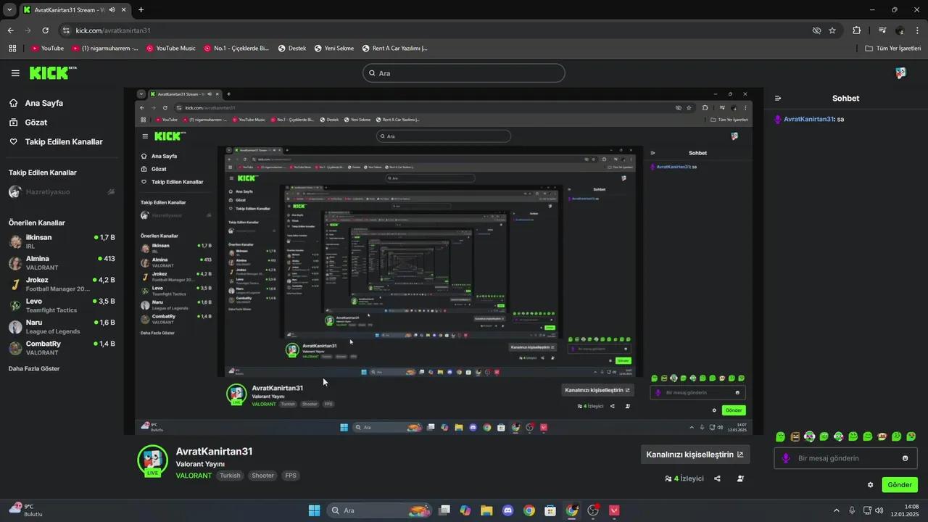Open Chrome's media control icon in toolbar
Viewport: 928px width, 522px height.
click(882, 30)
